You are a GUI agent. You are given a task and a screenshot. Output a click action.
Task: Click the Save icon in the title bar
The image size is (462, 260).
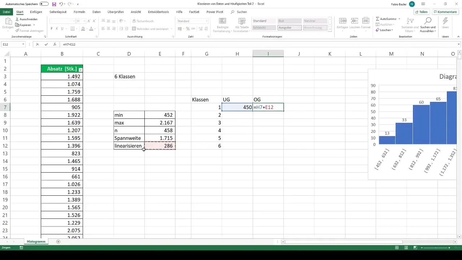click(x=54, y=4)
